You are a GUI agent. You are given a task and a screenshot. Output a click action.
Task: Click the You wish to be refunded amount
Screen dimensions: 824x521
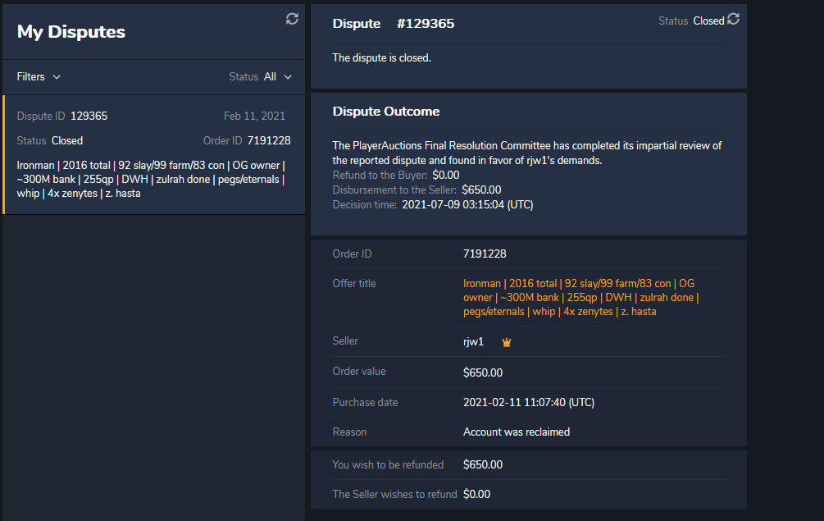482,465
